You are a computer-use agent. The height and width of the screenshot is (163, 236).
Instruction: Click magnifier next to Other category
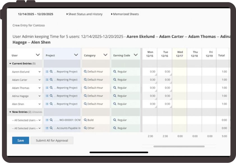85,128
